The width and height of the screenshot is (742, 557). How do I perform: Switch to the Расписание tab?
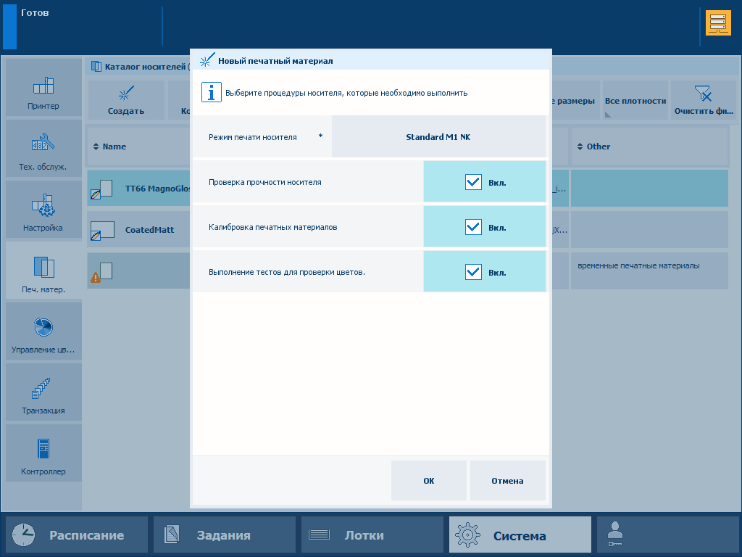(77, 535)
